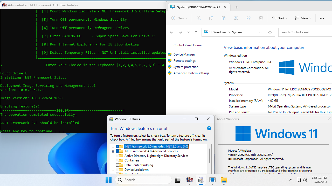Viewport: 332px width, 186px height.
Task: Toggle .NET Framework 4.8 Advanced Services checkbox
Action: [117, 151]
